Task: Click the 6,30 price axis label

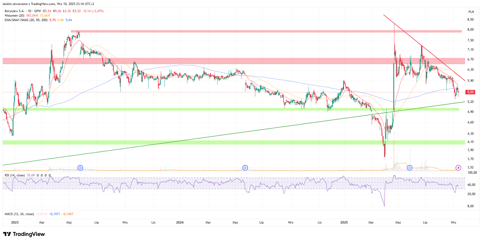Action: coord(470,70)
